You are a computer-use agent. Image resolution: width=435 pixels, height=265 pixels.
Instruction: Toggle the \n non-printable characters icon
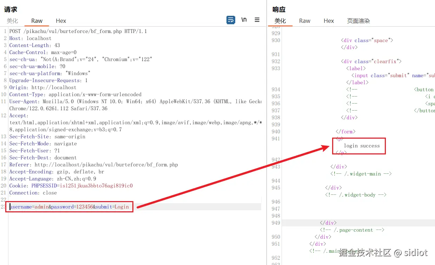coord(244,20)
